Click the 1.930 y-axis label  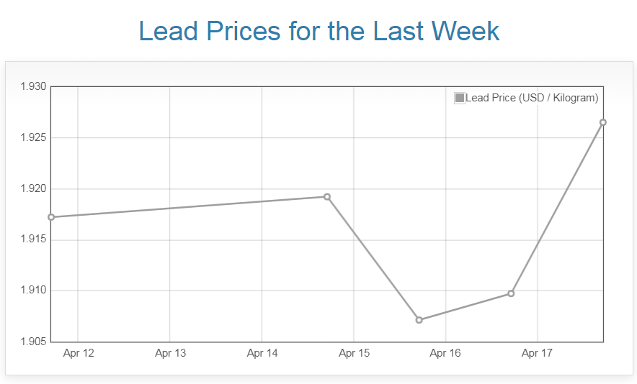click(x=33, y=87)
